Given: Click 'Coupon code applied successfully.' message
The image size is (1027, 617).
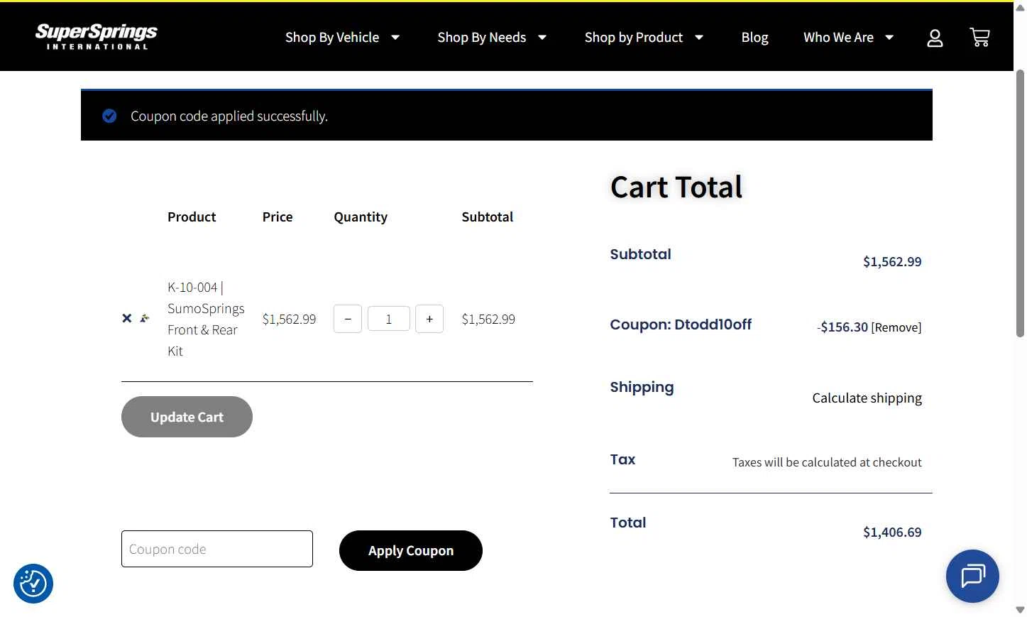Looking at the screenshot, I should 229,116.
